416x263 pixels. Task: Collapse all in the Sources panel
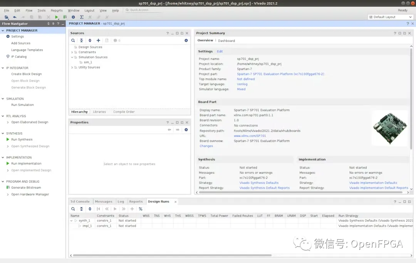click(81, 40)
